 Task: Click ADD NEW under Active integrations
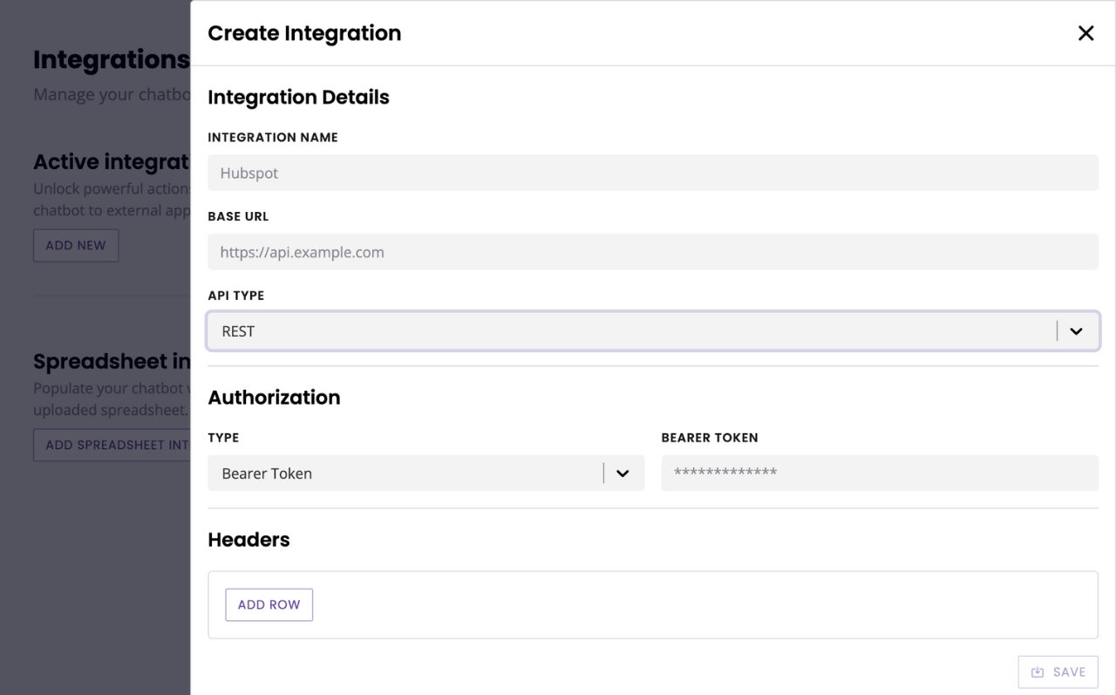76,245
